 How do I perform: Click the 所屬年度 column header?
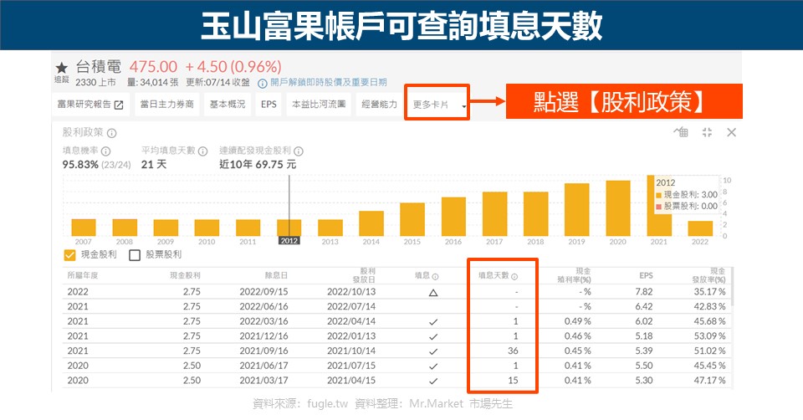coord(83,275)
